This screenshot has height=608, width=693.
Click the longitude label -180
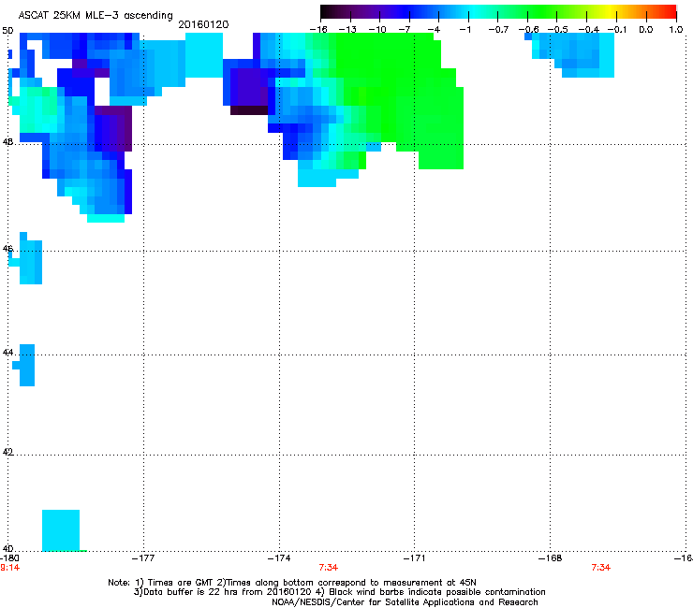coord(9,558)
